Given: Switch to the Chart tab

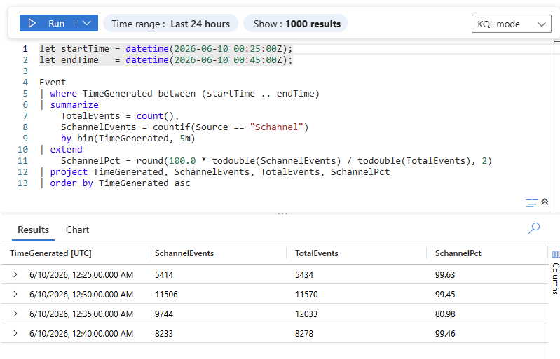Looking at the screenshot, I should 77,230.
